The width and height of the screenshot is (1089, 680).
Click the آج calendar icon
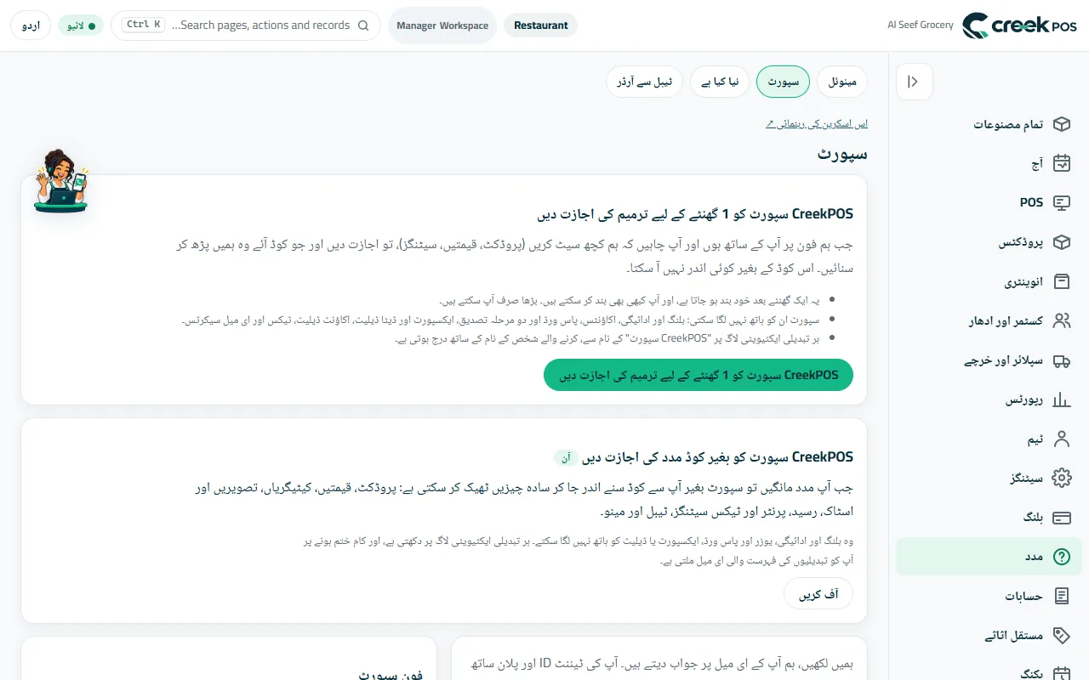click(x=1061, y=163)
